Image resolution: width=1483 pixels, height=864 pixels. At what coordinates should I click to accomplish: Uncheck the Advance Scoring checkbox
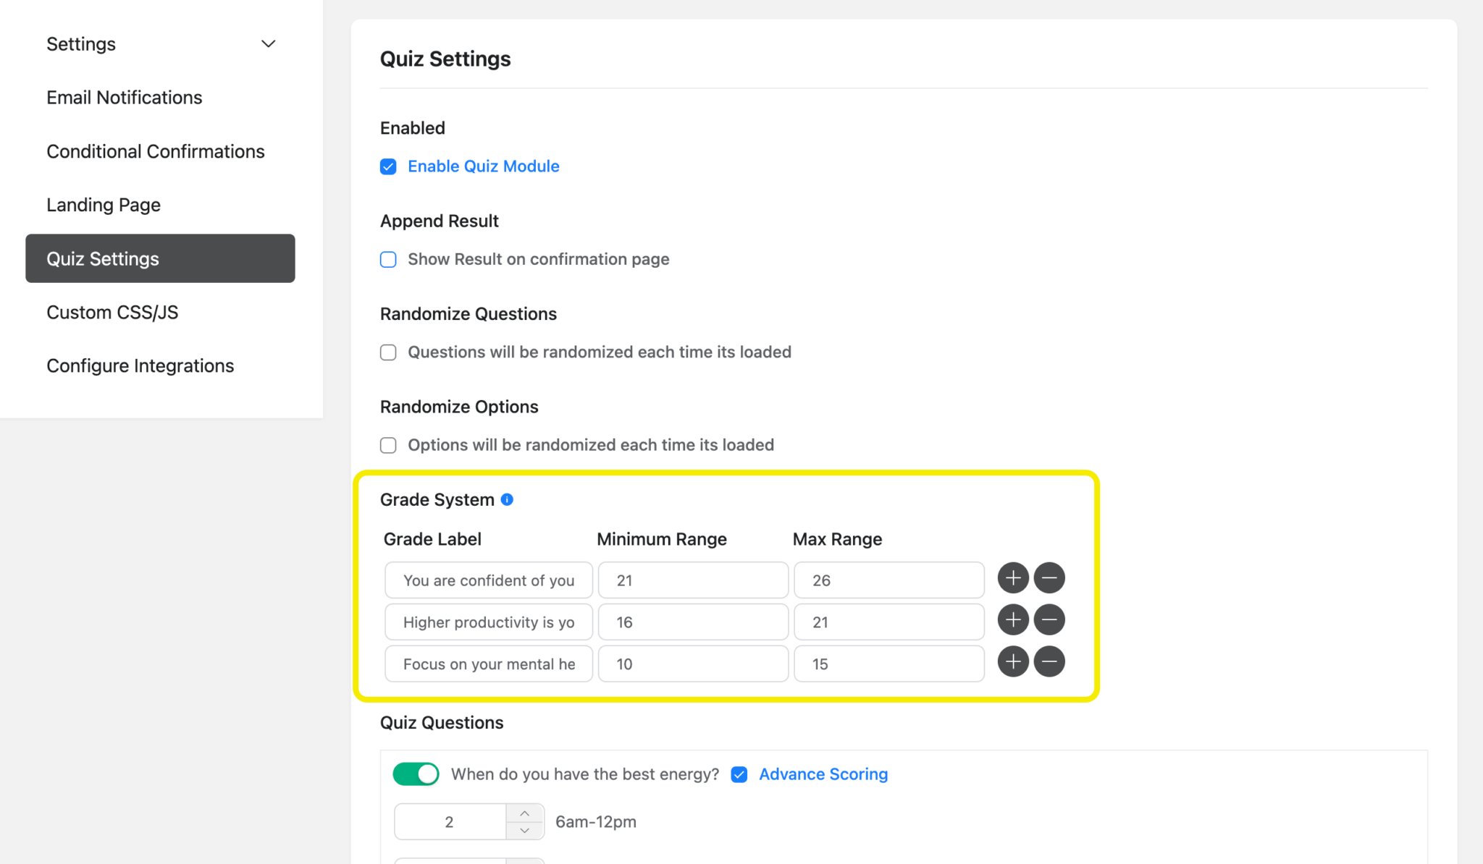coord(739,775)
